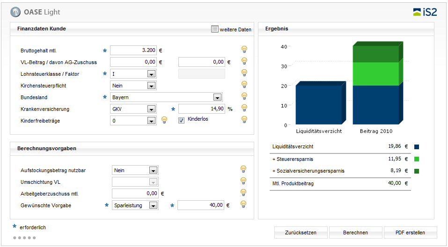Viewport: 448px width, 247px height.
Task: Click the hint bulb for Bundesland row
Action: point(244,96)
